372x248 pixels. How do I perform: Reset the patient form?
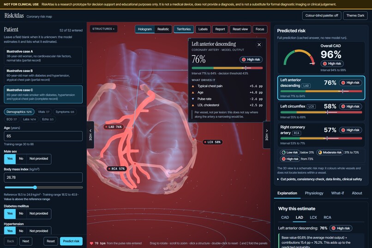pyautogui.click(x=50, y=241)
